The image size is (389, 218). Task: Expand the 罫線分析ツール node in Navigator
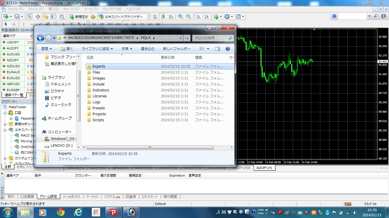[x=5, y=124]
